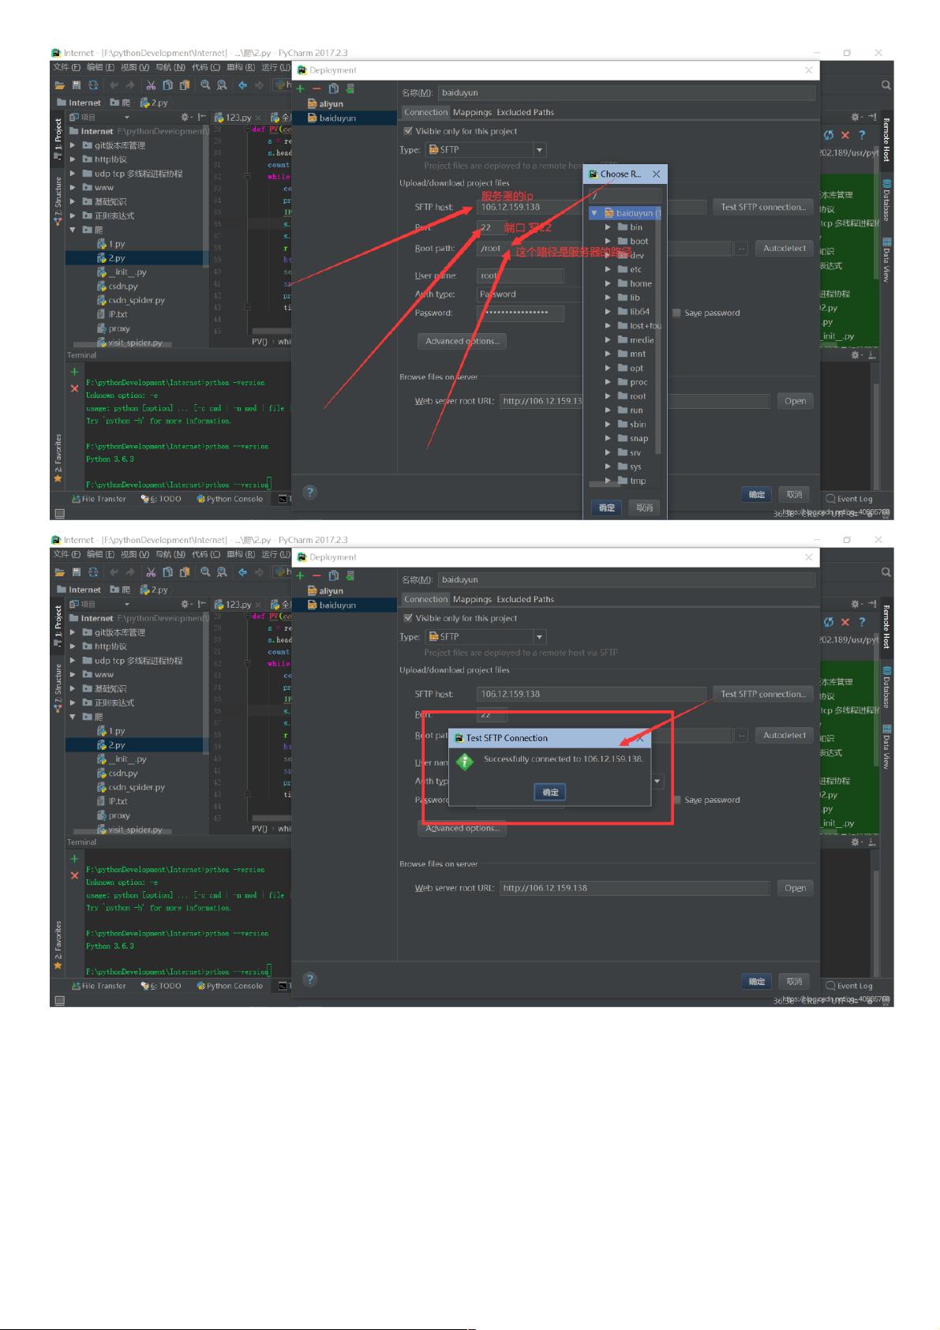Viewport: 940px width, 1330px height.
Task: Expand the home folder in Choose Root tree
Action: 608,283
